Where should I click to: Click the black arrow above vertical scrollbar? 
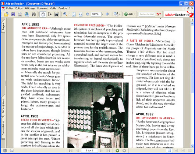click(x=192, y=20)
